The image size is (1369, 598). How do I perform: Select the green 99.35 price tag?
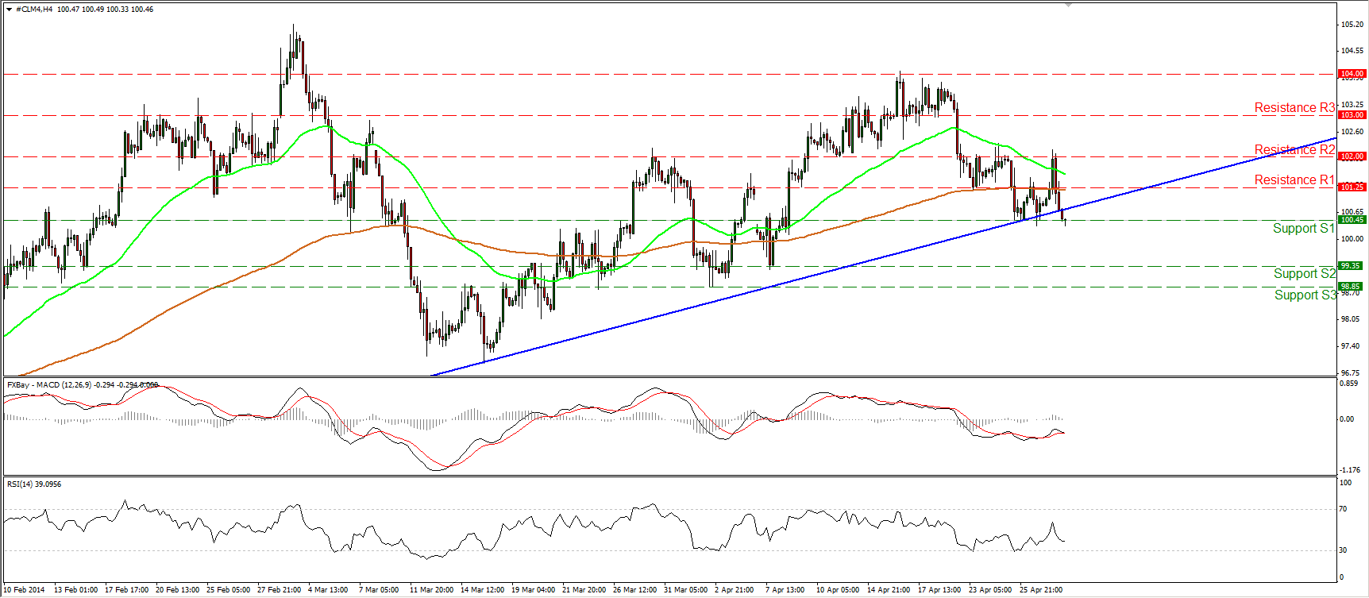(1350, 266)
